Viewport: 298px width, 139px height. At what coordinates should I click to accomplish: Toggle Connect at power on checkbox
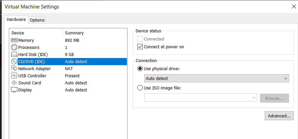coord(140,47)
